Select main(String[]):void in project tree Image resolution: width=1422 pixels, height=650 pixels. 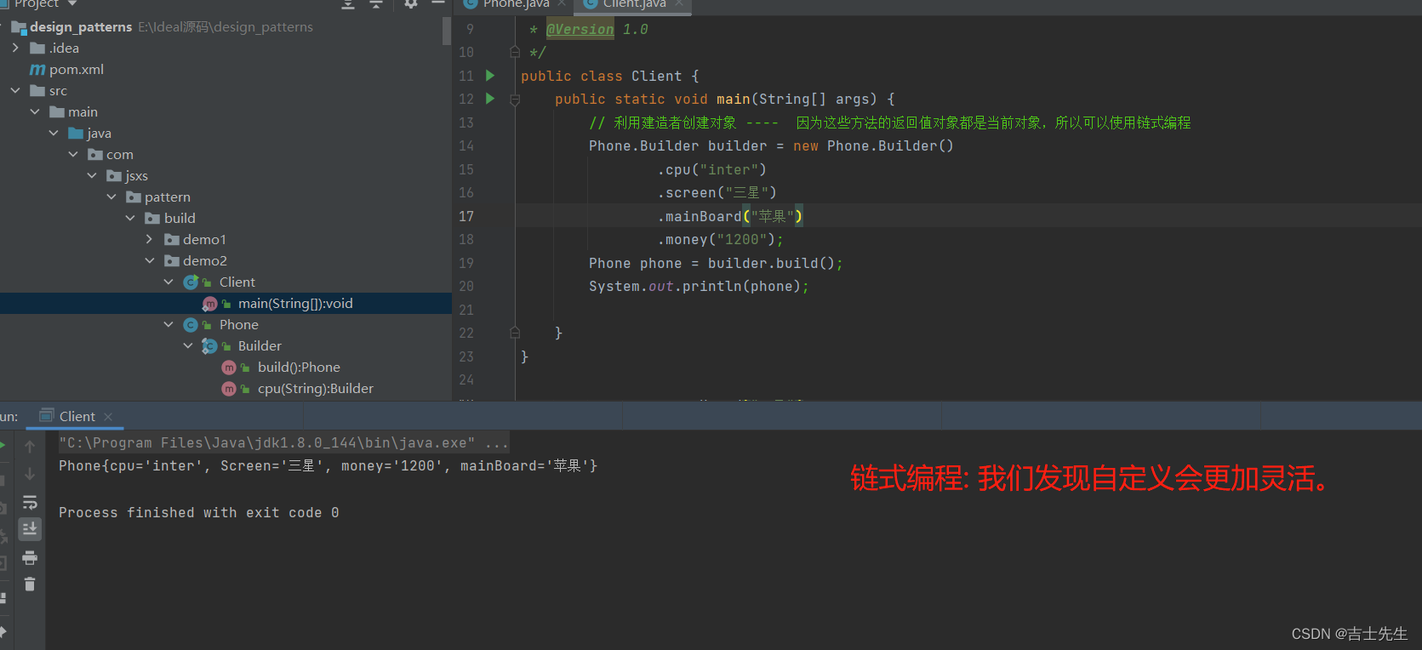(226, 304)
